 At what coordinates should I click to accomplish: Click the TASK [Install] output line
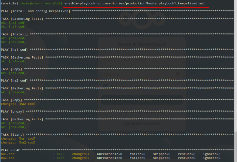(x=14, y=34)
